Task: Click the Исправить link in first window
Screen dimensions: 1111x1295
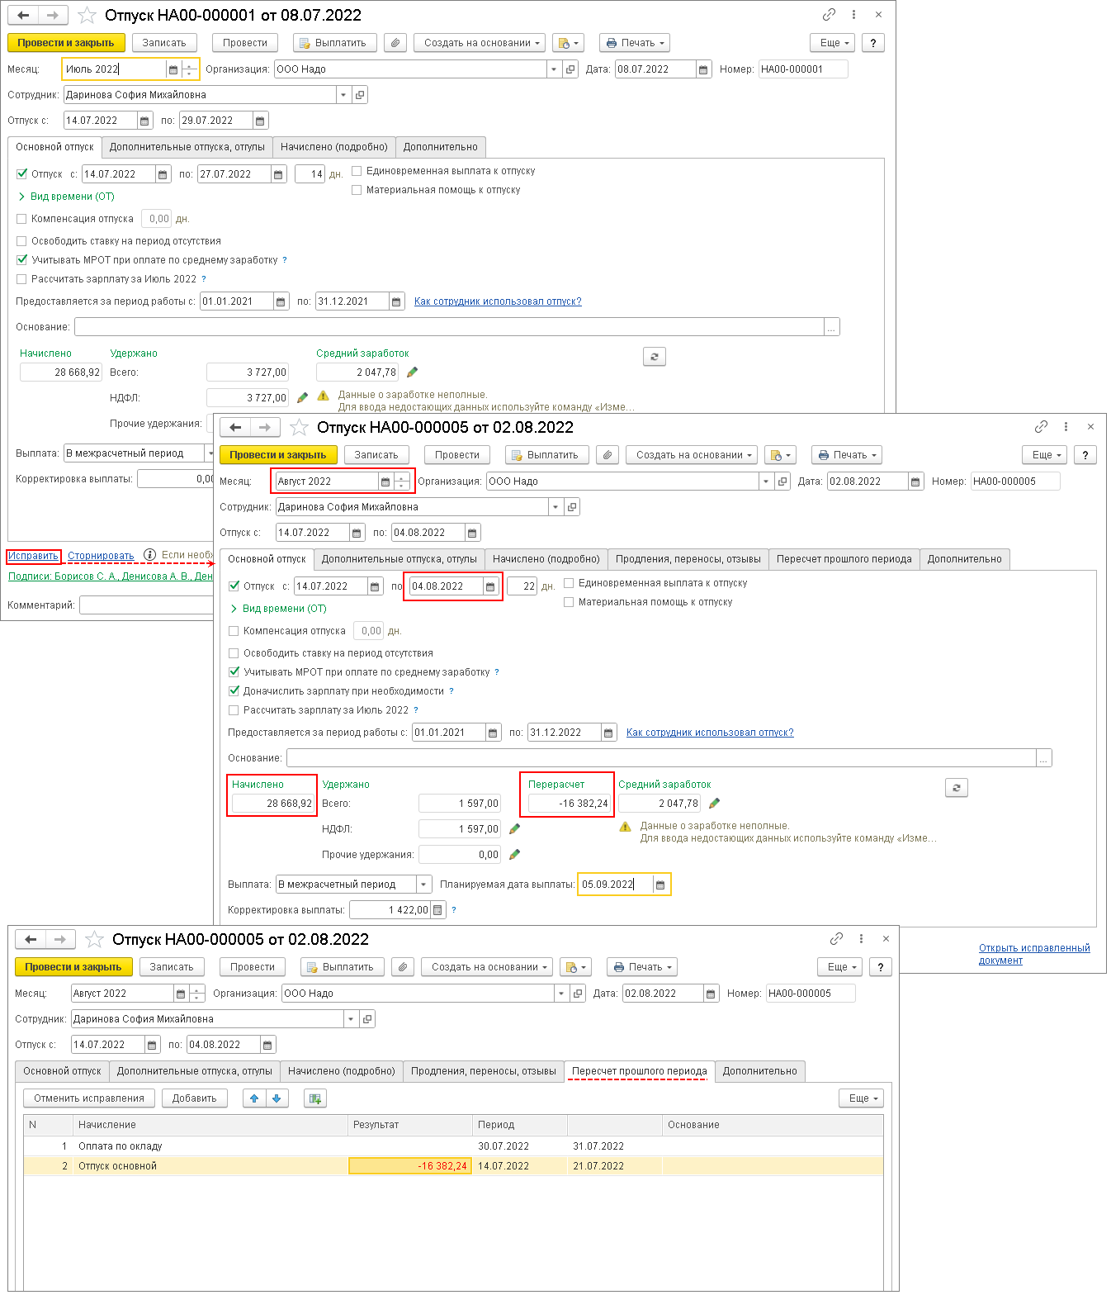Action: 33,556
